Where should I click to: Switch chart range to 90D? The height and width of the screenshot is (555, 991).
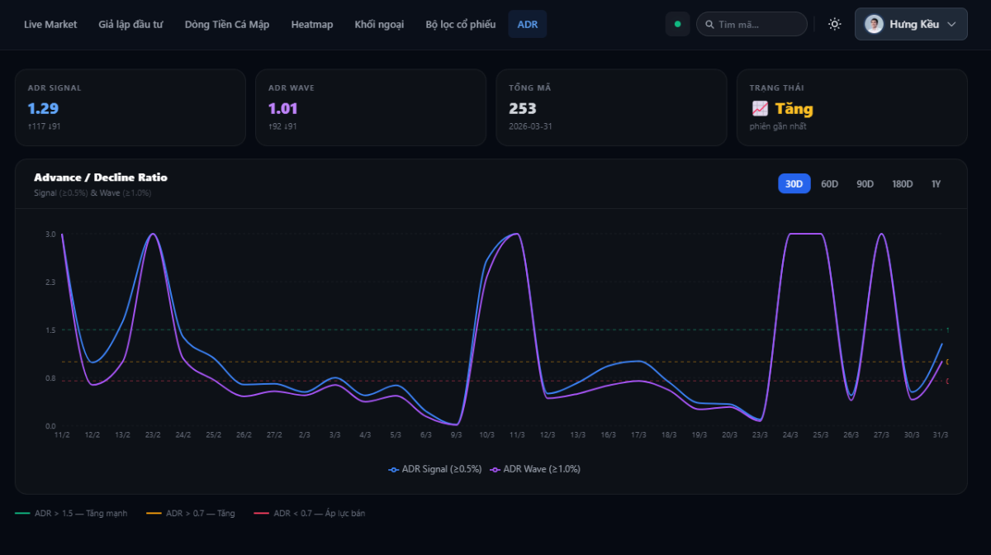865,183
